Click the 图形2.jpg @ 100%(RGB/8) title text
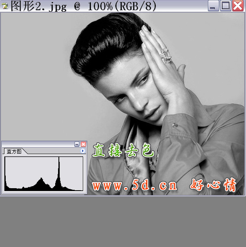This screenshot has height=247, width=246. (x=84, y=6)
